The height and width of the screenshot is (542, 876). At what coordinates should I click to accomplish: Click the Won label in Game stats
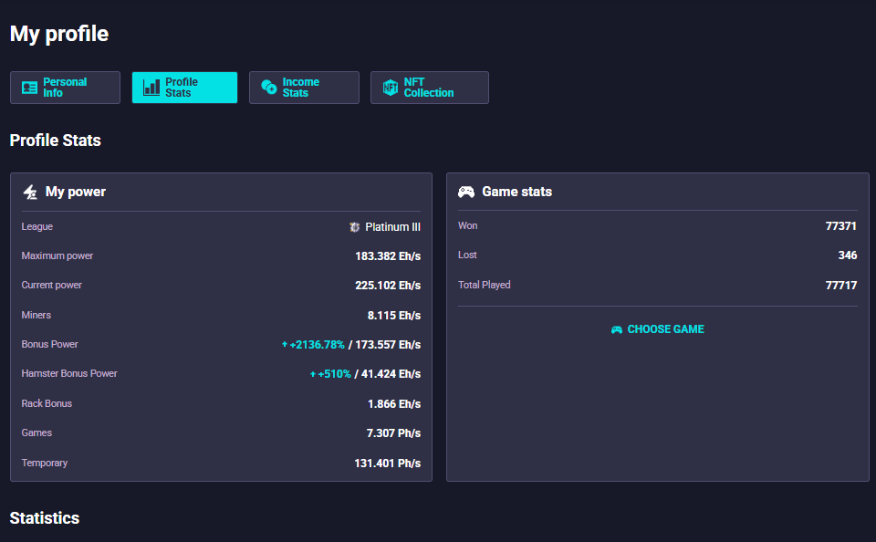tap(467, 225)
